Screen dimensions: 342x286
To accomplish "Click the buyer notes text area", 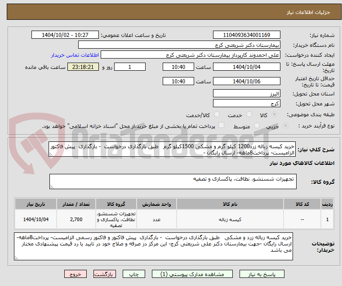I will [x=153, y=246].
